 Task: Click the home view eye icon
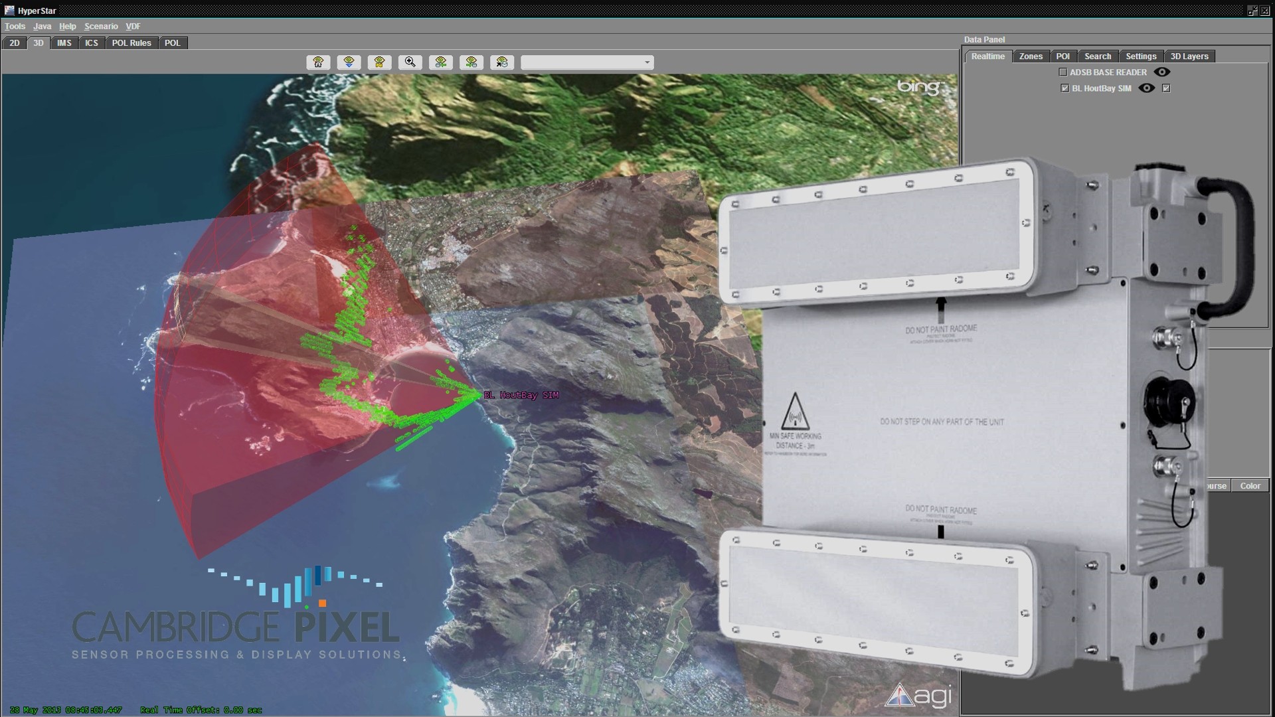[x=318, y=62]
